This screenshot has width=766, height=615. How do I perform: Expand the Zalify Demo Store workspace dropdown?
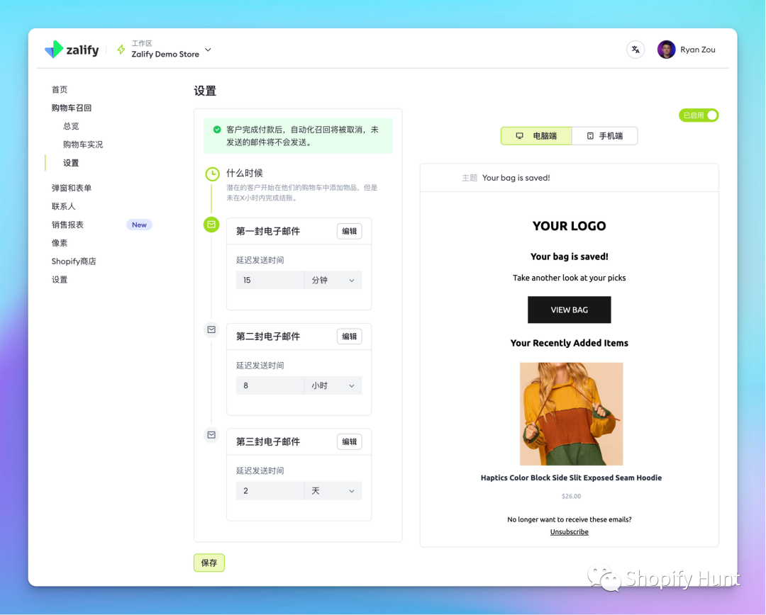pyautogui.click(x=206, y=50)
